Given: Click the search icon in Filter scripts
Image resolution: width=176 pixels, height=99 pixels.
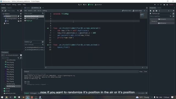Looking at the screenshot, I should (x=43, y=13).
